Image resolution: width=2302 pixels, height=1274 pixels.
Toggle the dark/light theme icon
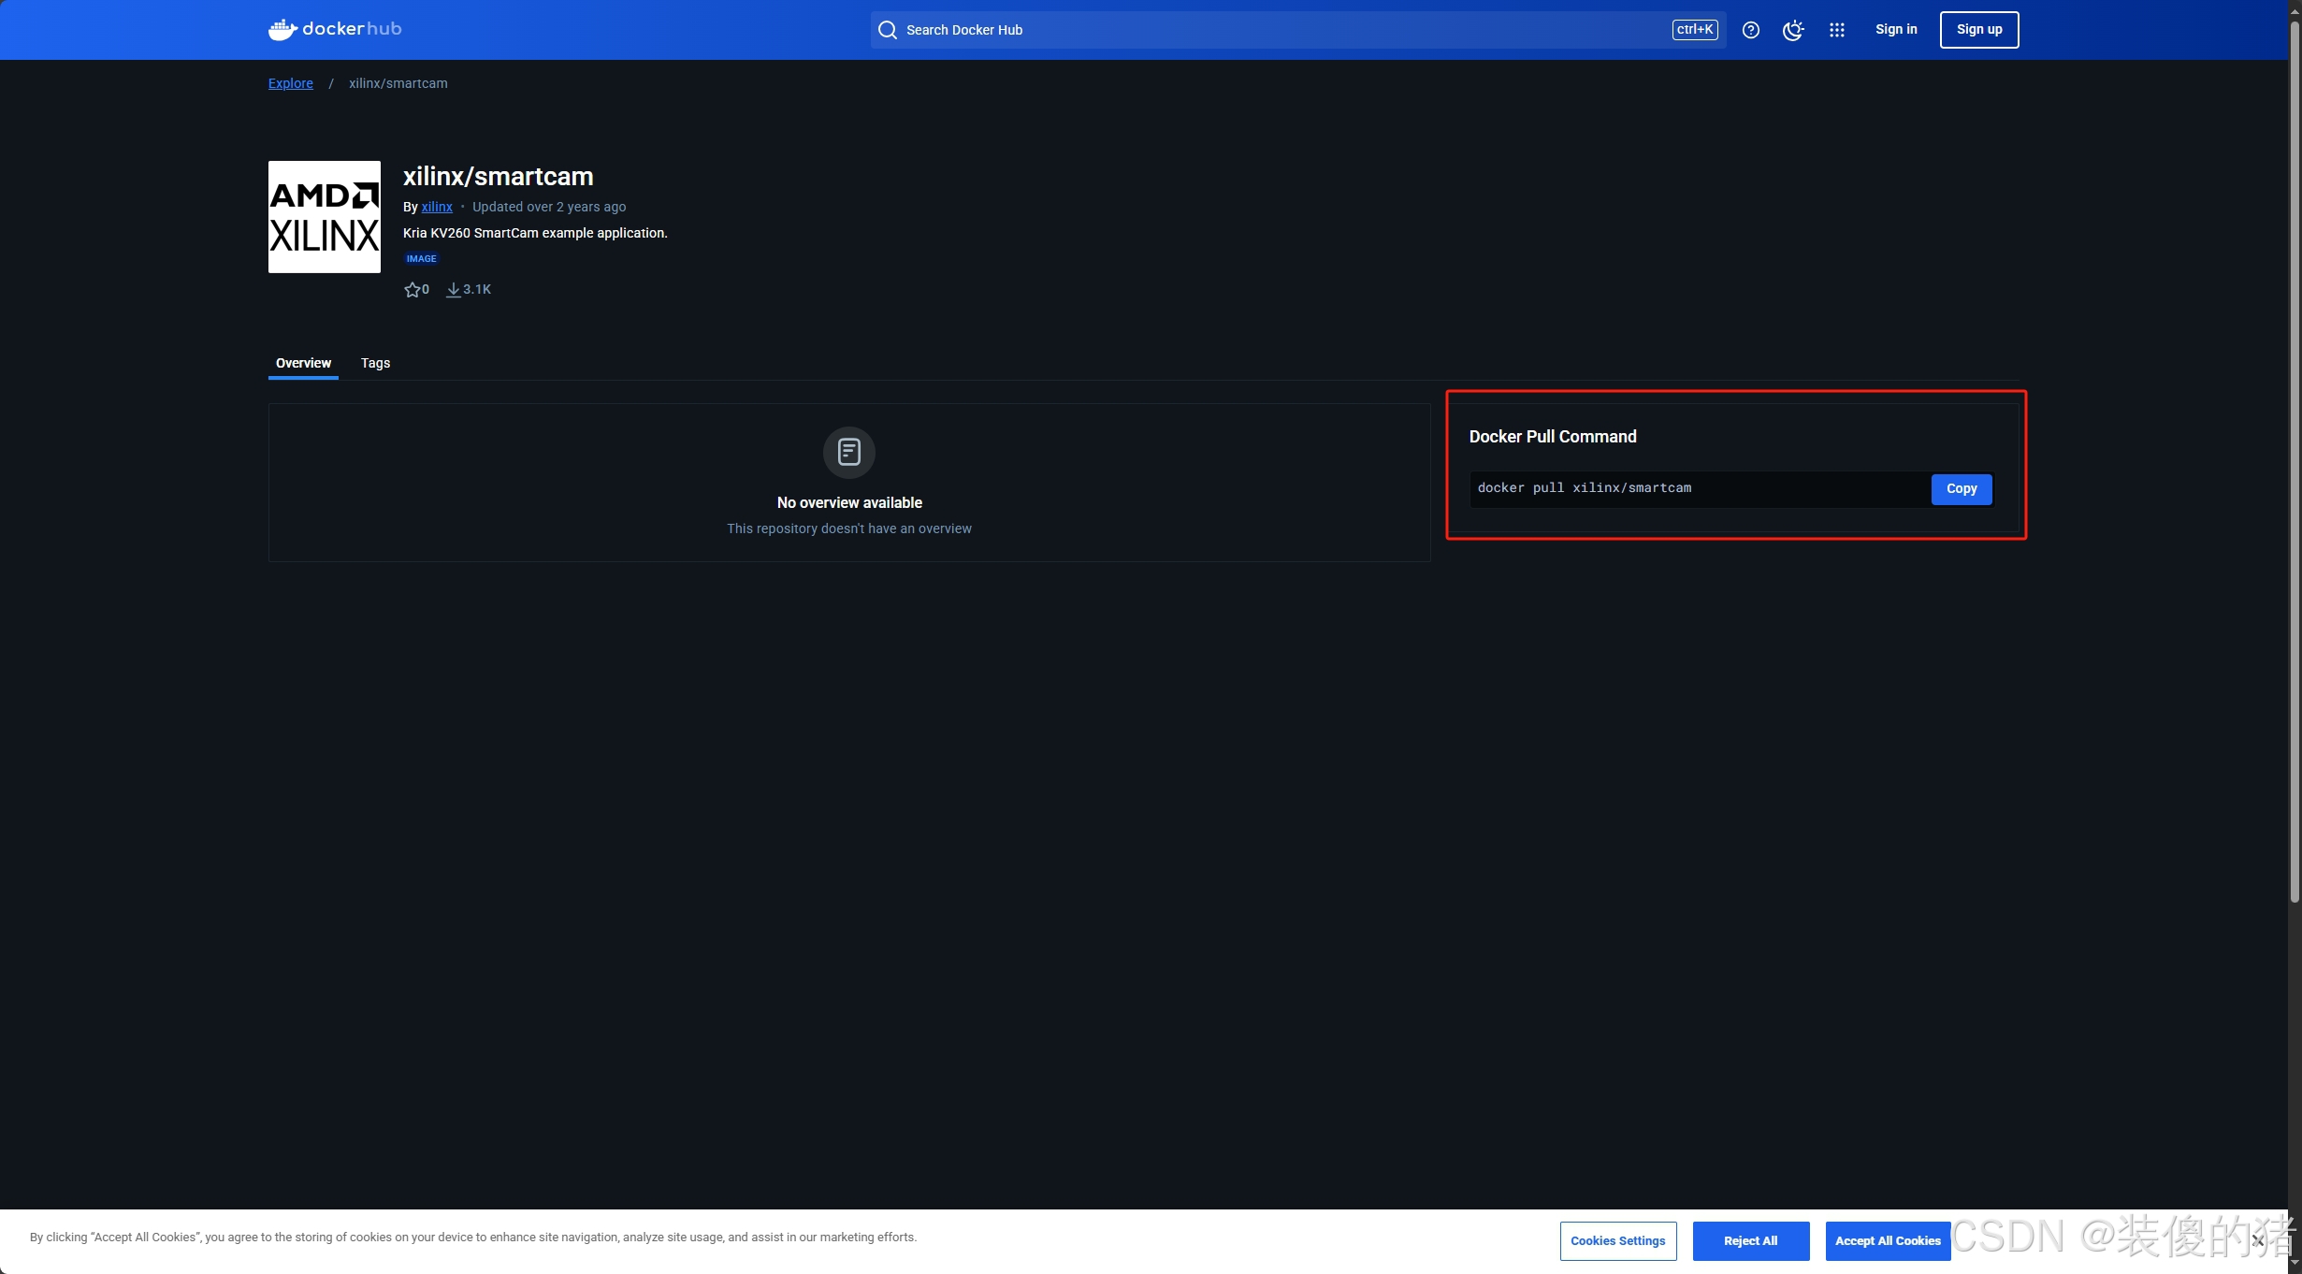[x=1792, y=30]
